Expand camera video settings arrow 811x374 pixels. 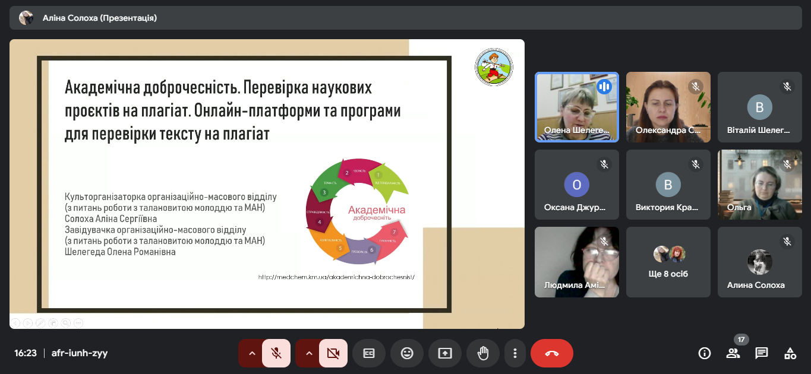coord(309,353)
